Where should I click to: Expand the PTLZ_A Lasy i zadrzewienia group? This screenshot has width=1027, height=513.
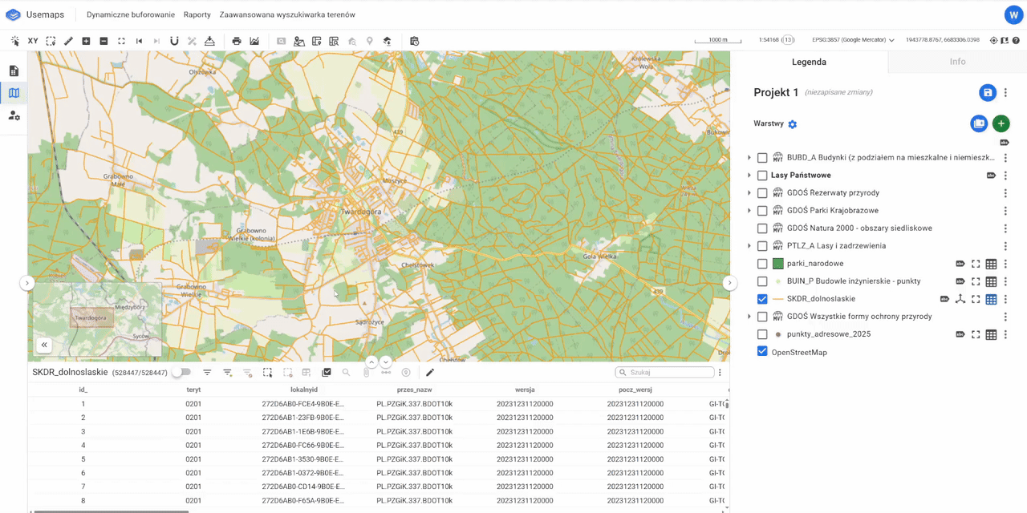[749, 246]
